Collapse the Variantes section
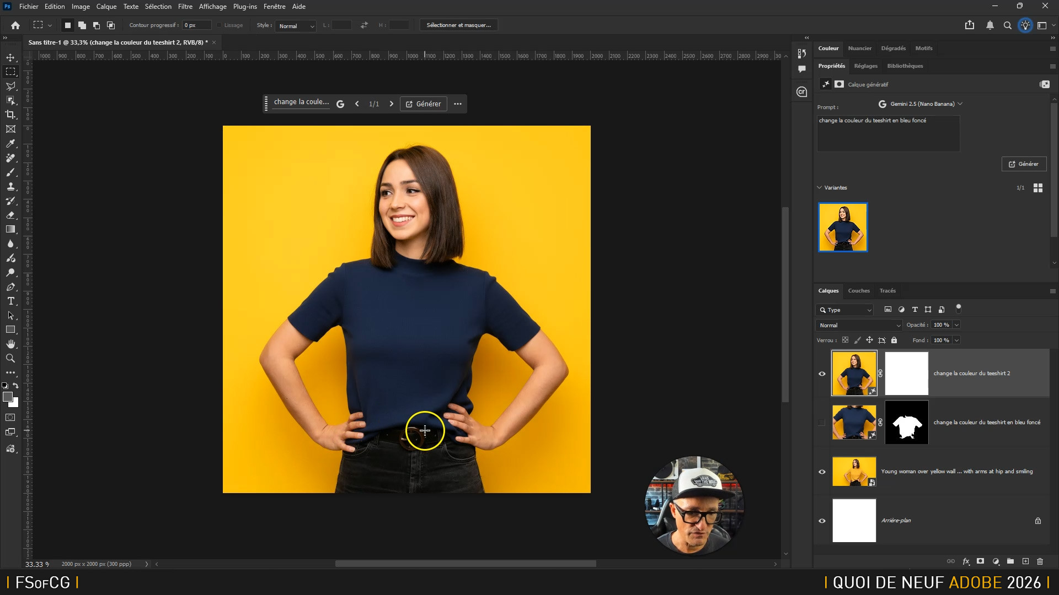Image resolution: width=1059 pixels, height=595 pixels. [820, 188]
